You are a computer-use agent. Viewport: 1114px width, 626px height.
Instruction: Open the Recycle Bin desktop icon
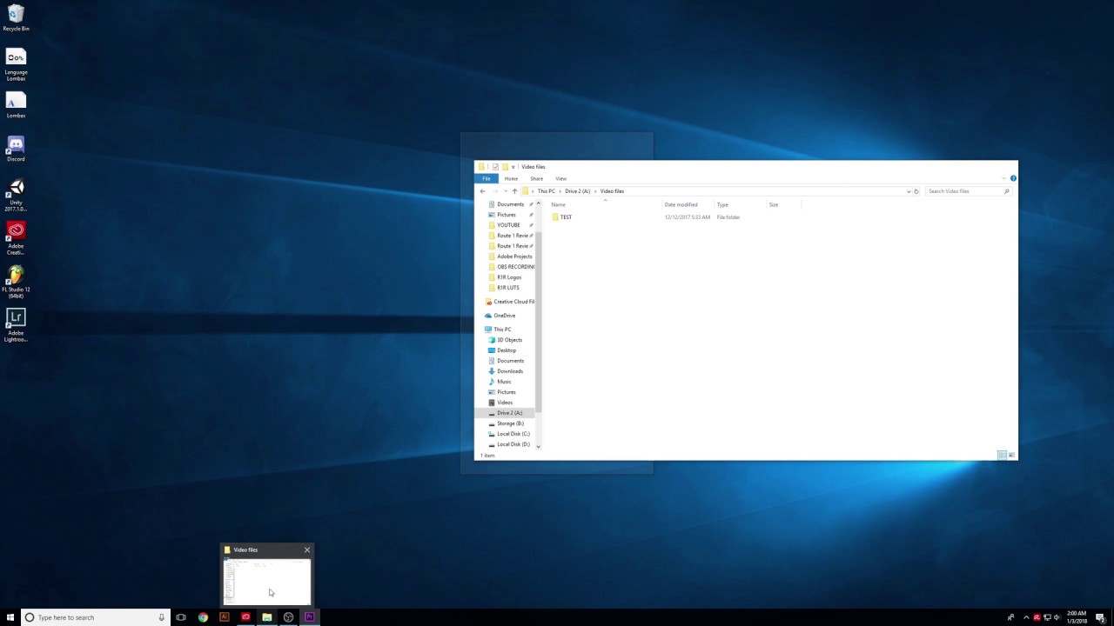coord(16,17)
